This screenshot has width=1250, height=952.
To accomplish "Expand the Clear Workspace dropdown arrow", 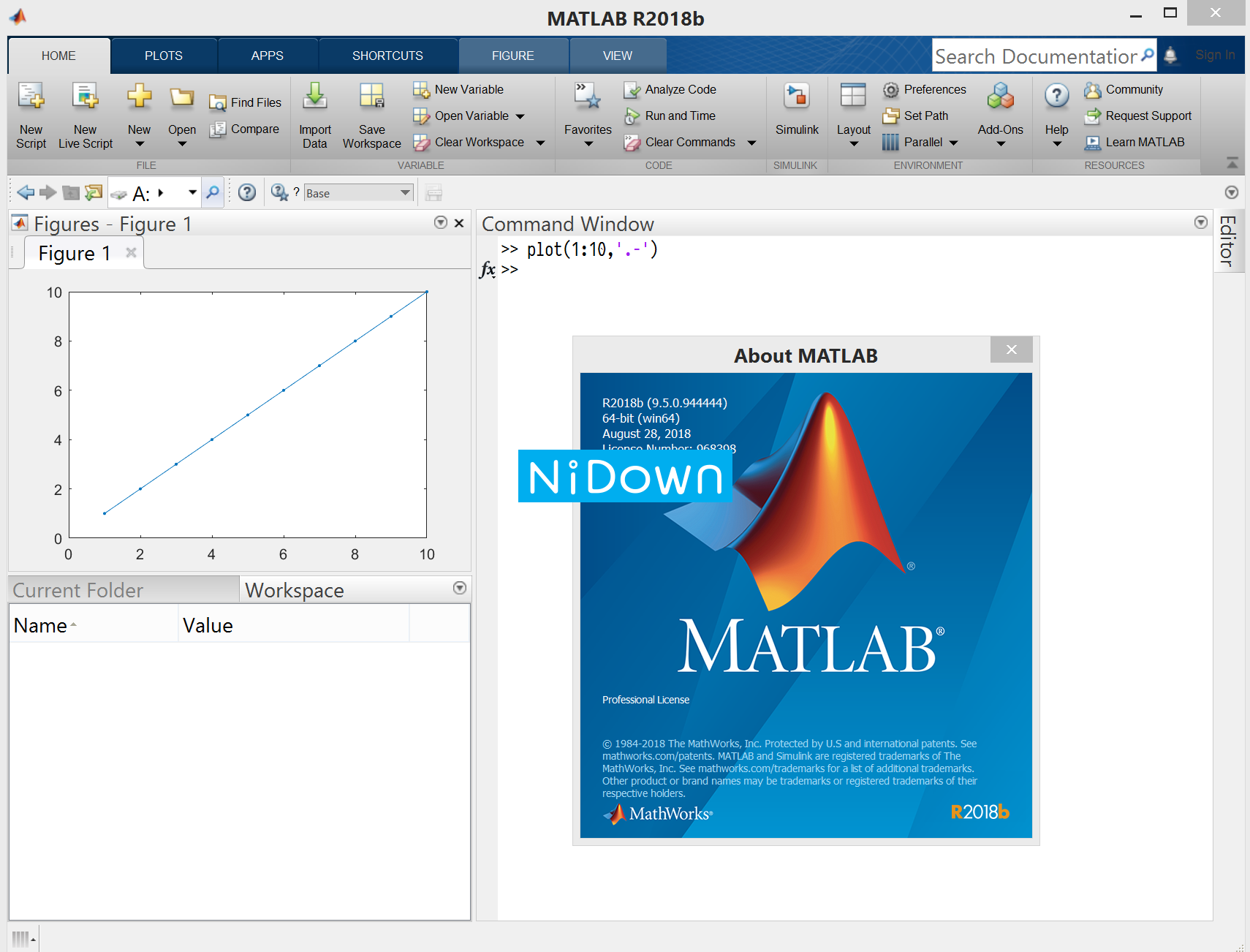I will (x=539, y=142).
